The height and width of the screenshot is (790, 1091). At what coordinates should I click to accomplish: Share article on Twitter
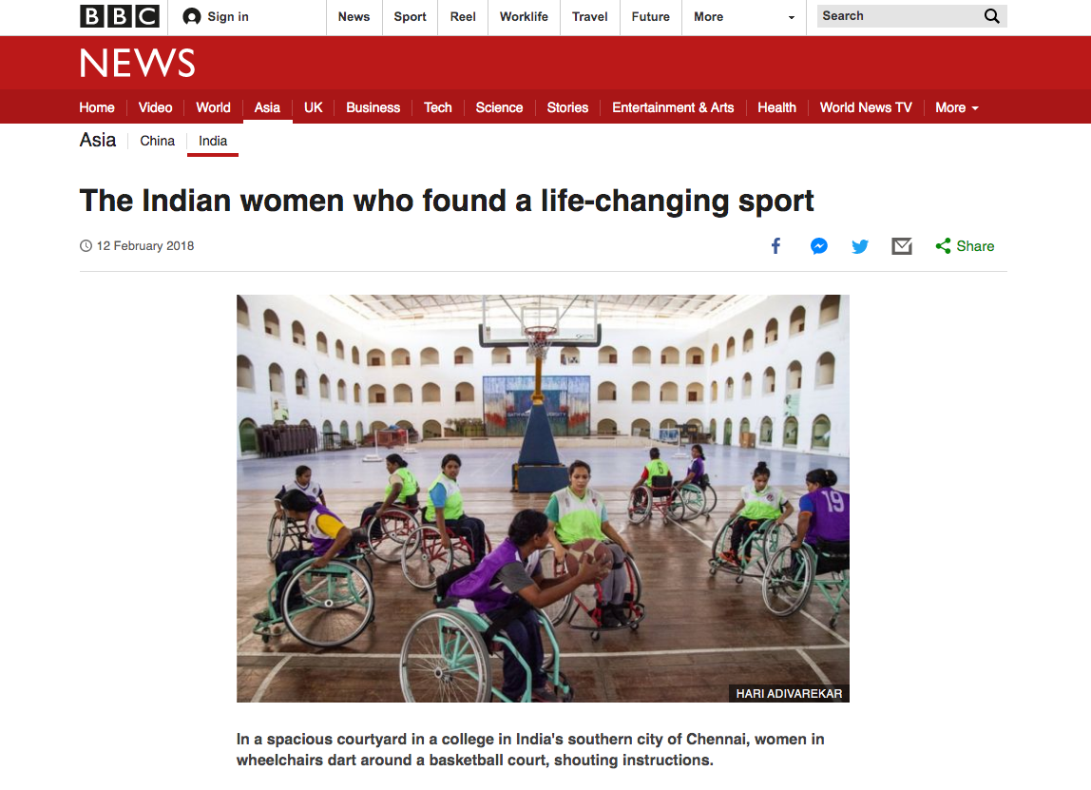tap(860, 246)
